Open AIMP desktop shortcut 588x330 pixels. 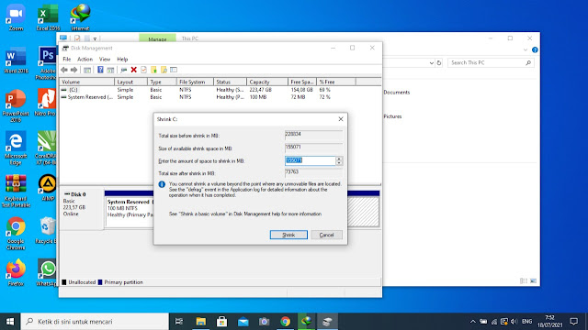[x=48, y=188]
